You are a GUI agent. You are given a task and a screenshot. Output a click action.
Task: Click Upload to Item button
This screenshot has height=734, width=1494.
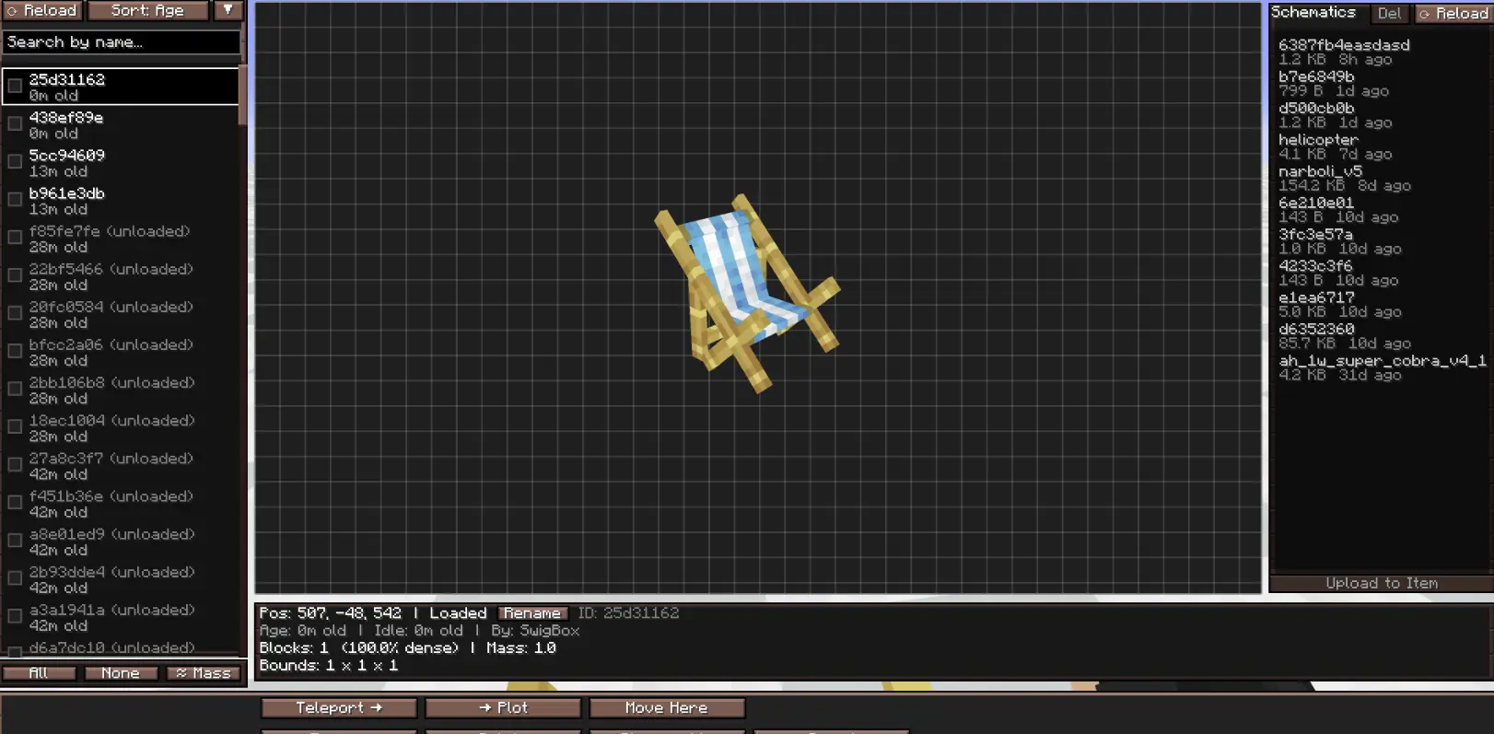pos(1381,583)
